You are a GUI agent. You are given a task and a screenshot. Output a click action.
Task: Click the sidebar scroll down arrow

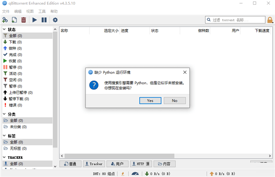55,166
